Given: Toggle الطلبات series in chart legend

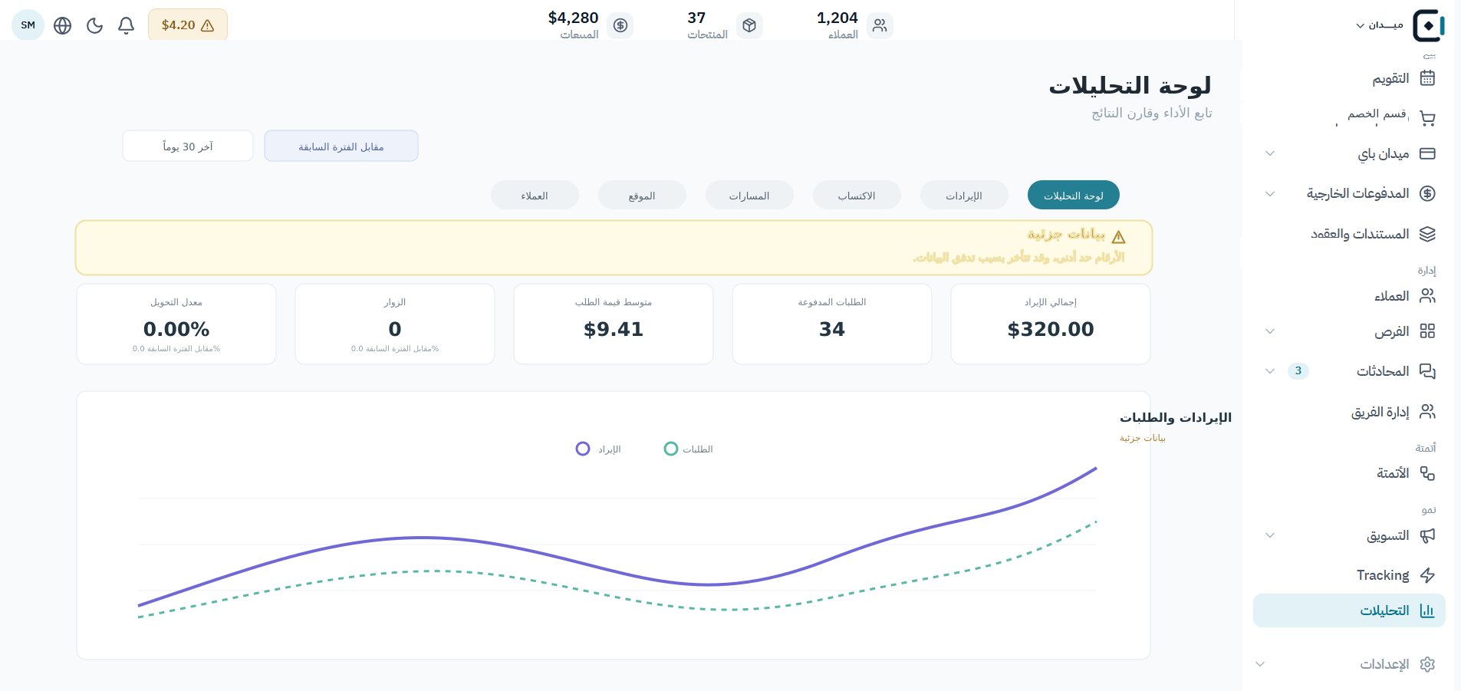Looking at the screenshot, I should (689, 449).
